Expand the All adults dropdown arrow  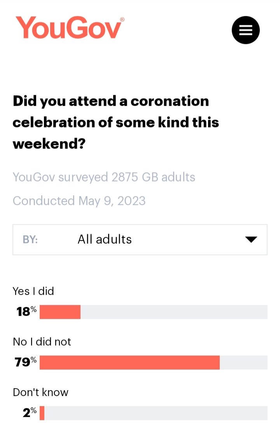pyautogui.click(x=251, y=239)
